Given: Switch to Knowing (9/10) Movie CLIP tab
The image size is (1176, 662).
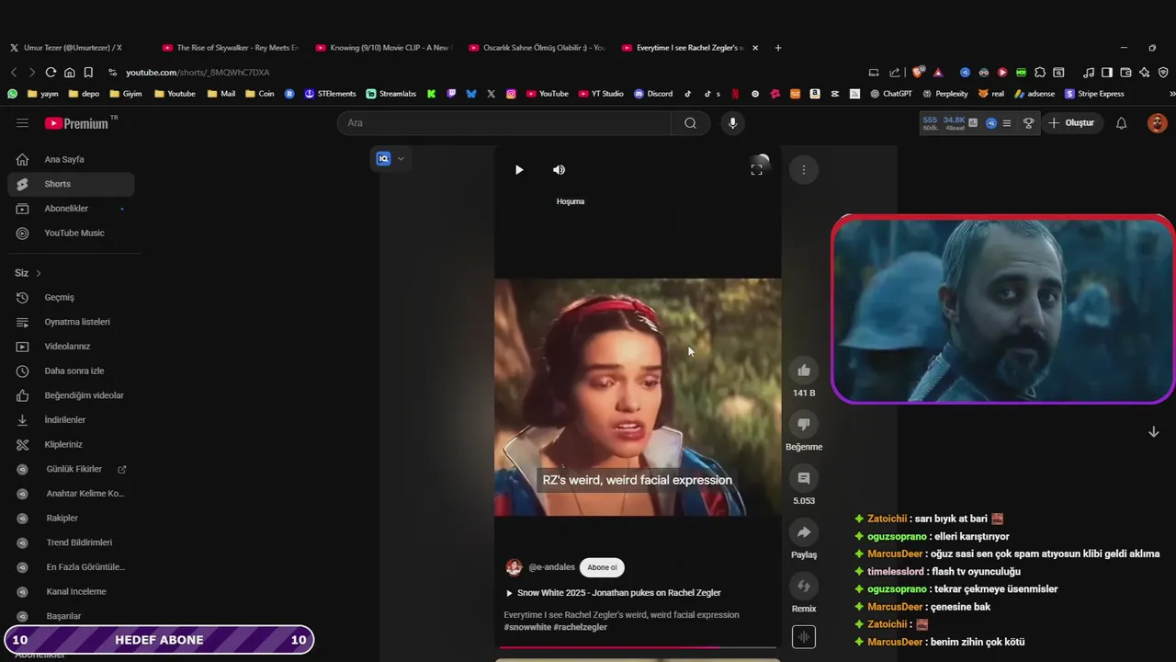Looking at the screenshot, I should pyautogui.click(x=383, y=48).
